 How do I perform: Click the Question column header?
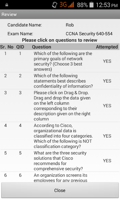(42, 47)
